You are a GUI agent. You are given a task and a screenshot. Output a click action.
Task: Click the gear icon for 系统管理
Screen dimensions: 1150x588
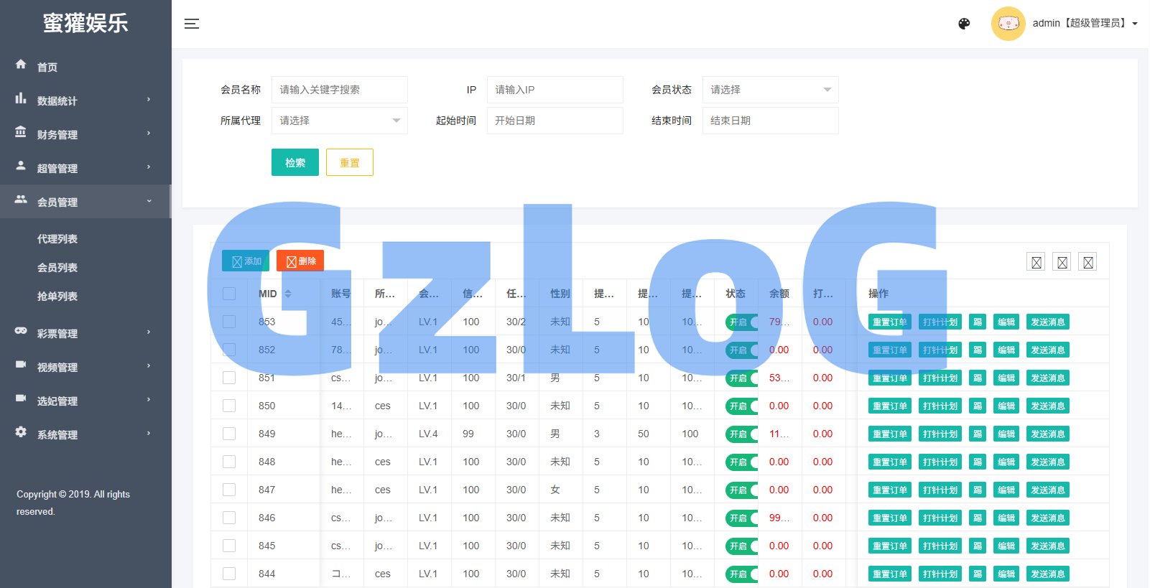click(21, 432)
